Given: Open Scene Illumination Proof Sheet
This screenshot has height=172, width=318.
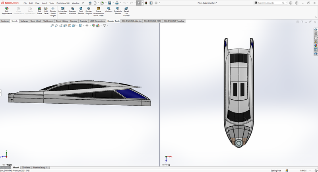Looking at the screenshot, I should click(x=99, y=12).
